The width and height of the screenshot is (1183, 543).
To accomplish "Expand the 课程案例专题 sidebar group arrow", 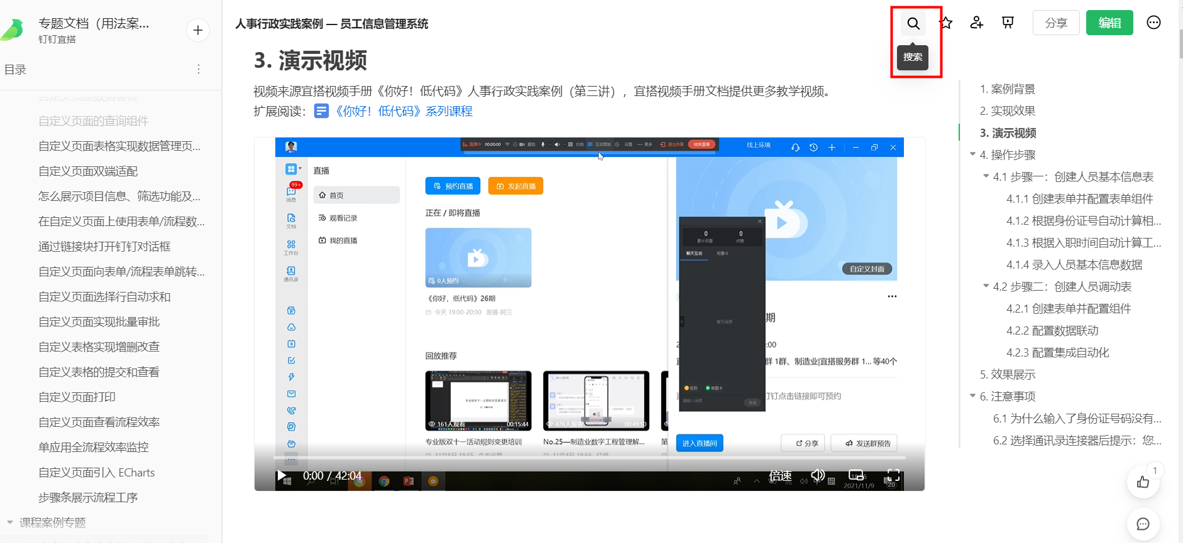I will coord(9,522).
